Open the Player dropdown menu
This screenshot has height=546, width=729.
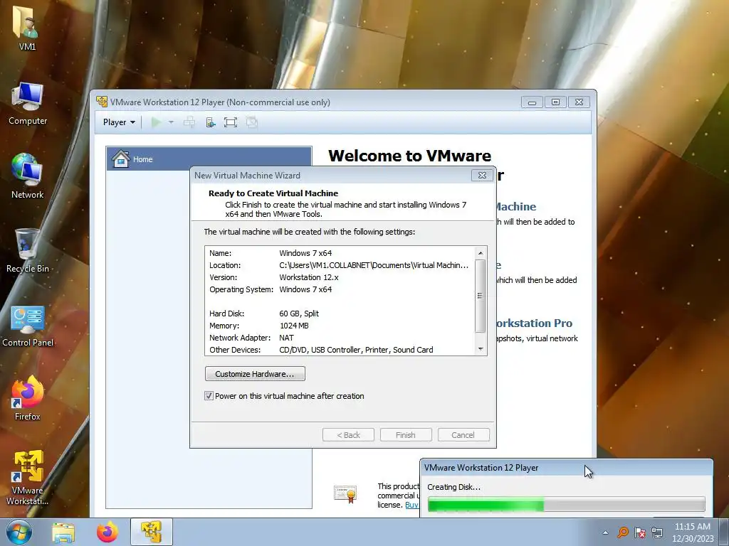[x=119, y=122]
